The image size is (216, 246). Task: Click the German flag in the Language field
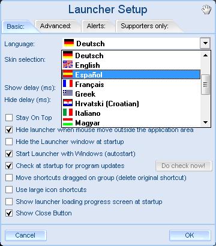(x=69, y=43)
